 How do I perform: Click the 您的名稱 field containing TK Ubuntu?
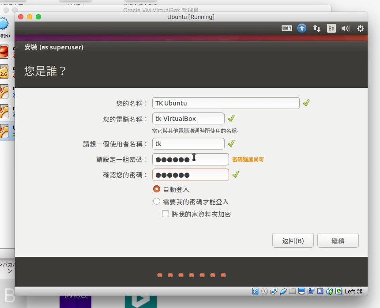226,103
